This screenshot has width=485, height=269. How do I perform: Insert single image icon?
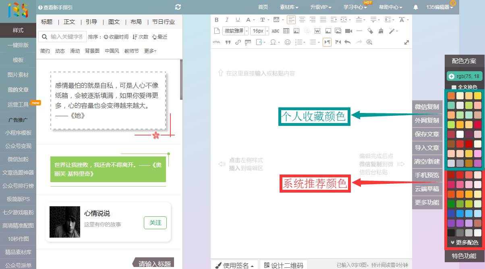(328, 31)
